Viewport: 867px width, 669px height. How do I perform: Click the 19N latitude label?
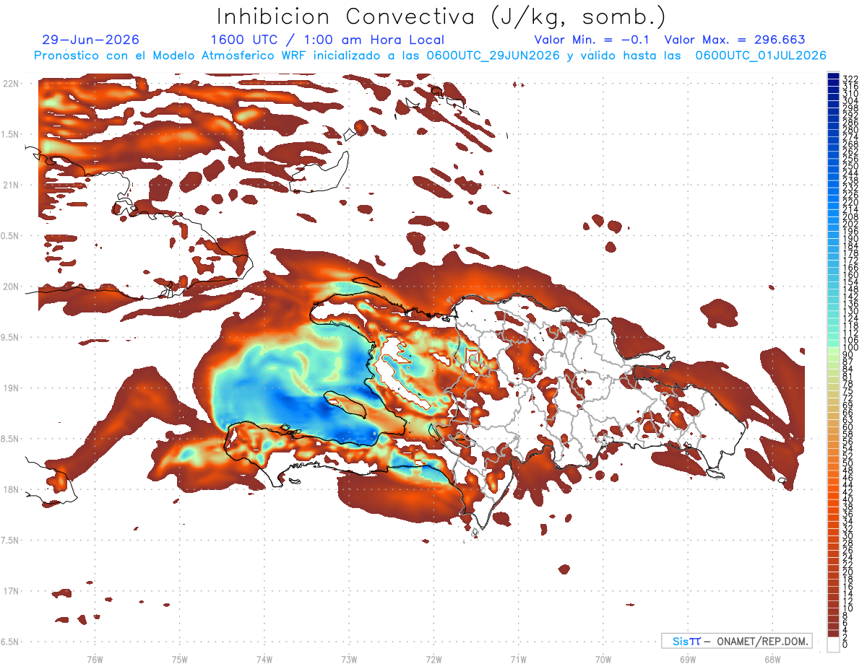pyautogui.click(x=11, y=388)
